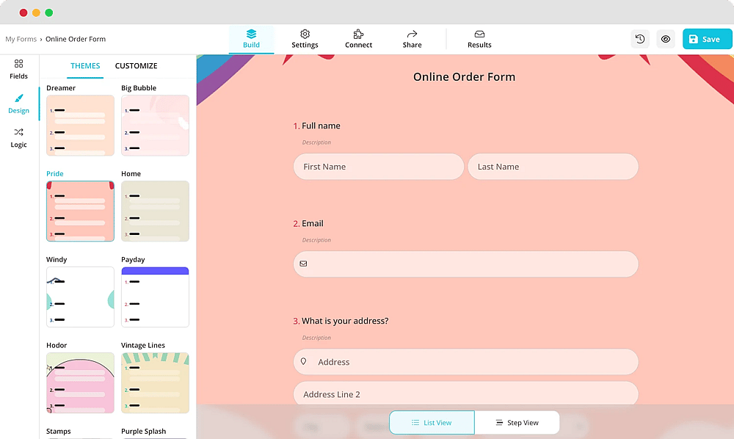This screenshot has height=439, width=734.
Task: Open the Results tab
Action: [479, 40]
